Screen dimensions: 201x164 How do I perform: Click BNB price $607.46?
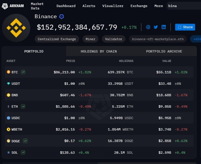67,95
